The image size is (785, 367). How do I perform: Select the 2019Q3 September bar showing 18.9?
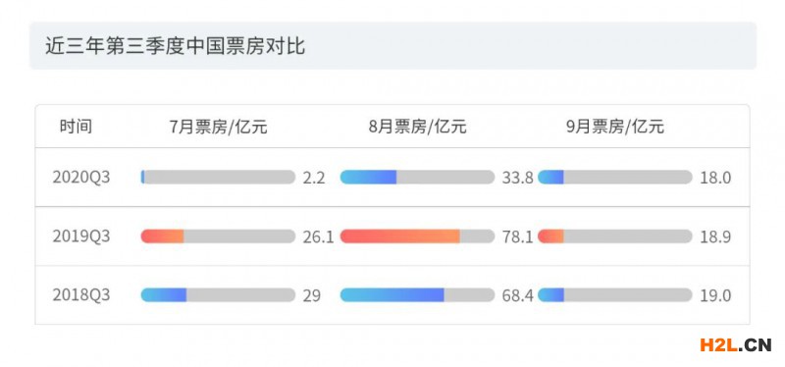pos(615,236)
